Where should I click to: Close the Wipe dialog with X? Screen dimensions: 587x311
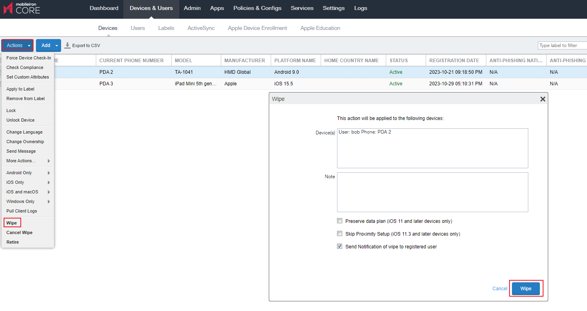pyautogui.click(x=543, y=99)
